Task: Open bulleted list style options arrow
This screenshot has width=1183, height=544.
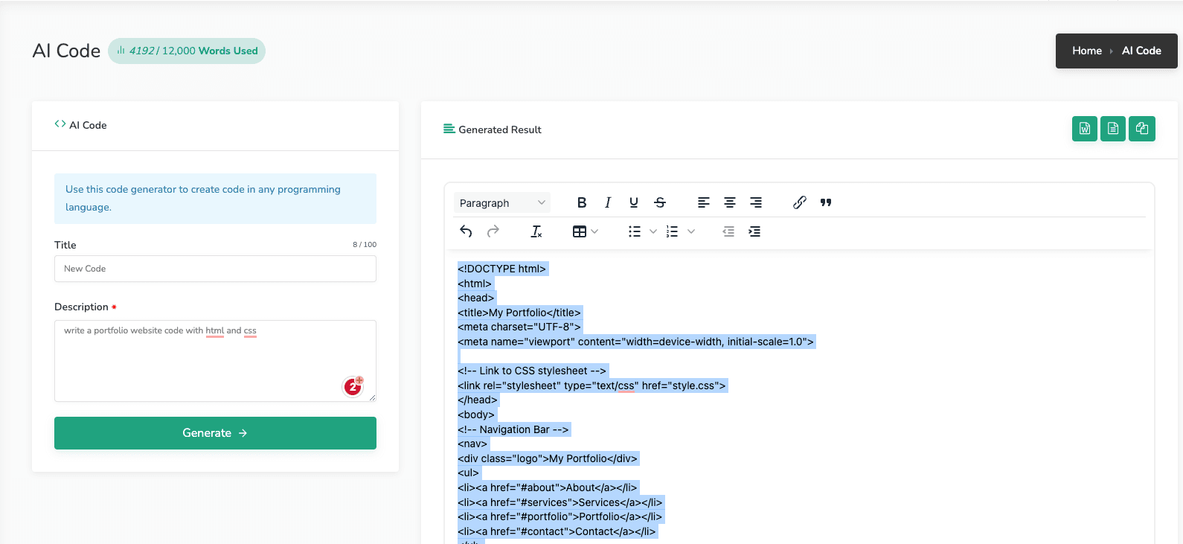Action: (653, 231)
